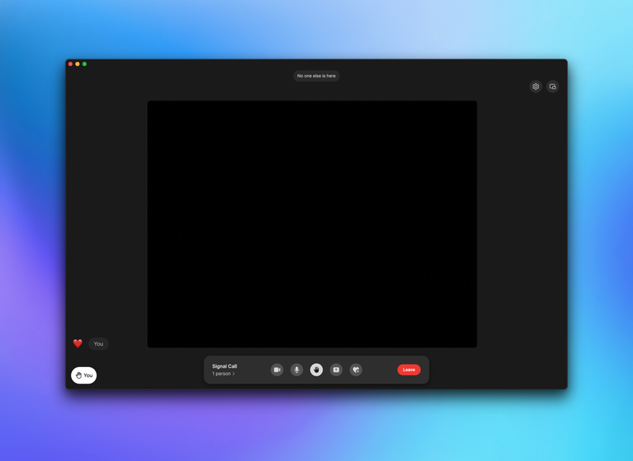Lower your hand with the raise hand button

tap(316, 369)
